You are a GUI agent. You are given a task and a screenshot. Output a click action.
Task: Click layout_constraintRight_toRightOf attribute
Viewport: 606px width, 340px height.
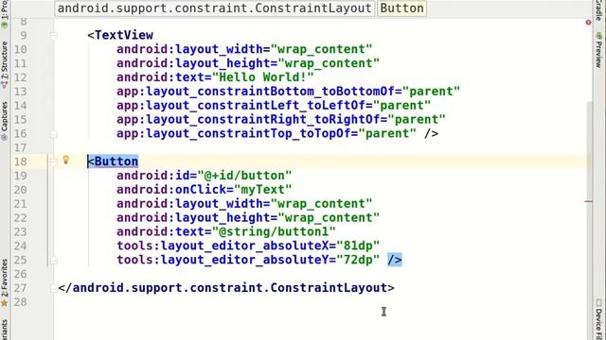pyautogui.click(x=248, y=120)
